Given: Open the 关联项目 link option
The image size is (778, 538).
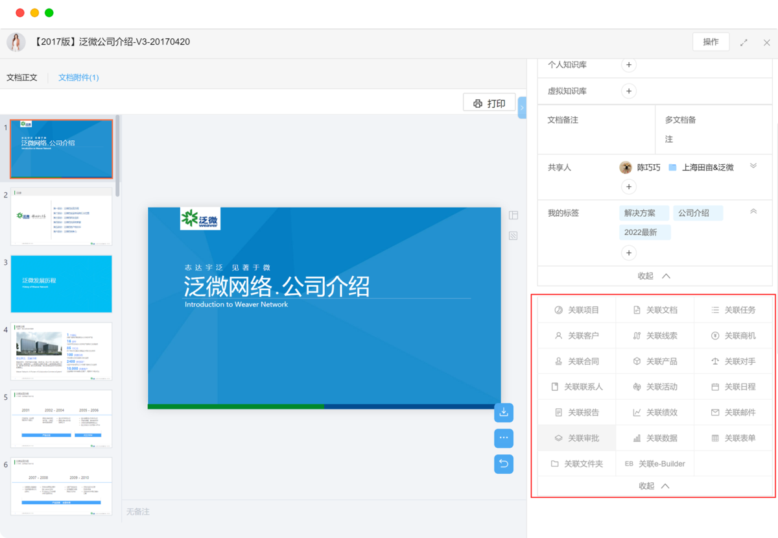Looking at the screenshot, I should pyautogui.click(x=577, y=310).
